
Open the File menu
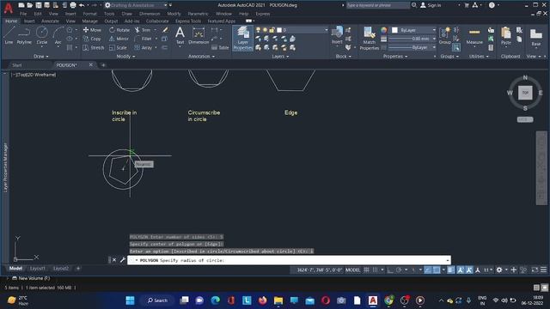(23, 14)
